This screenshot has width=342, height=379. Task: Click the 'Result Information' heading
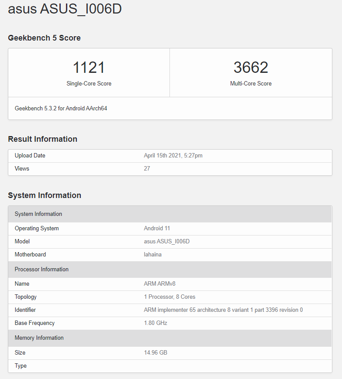coord(43,139)
